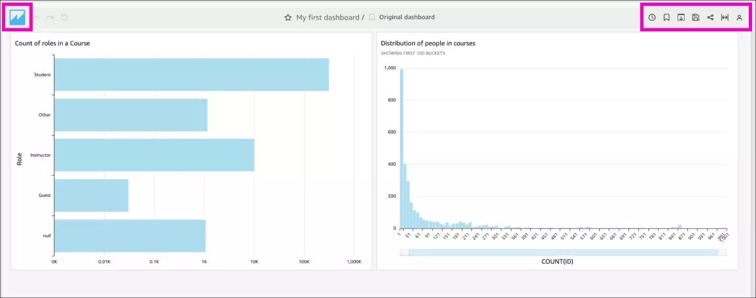Screen dimensions: 756x298
Task: Open the user profile icon
Action: click(739, 18)
